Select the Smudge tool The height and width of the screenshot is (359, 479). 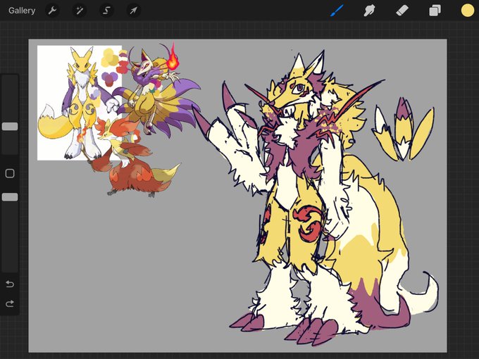click(x=369, y=11)
